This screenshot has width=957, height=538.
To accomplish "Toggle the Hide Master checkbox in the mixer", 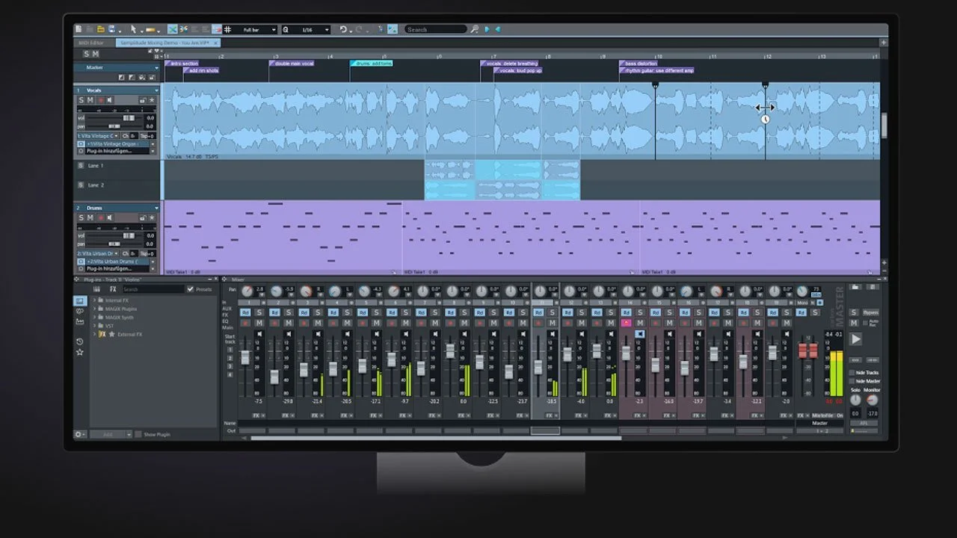I will [852, 381].
